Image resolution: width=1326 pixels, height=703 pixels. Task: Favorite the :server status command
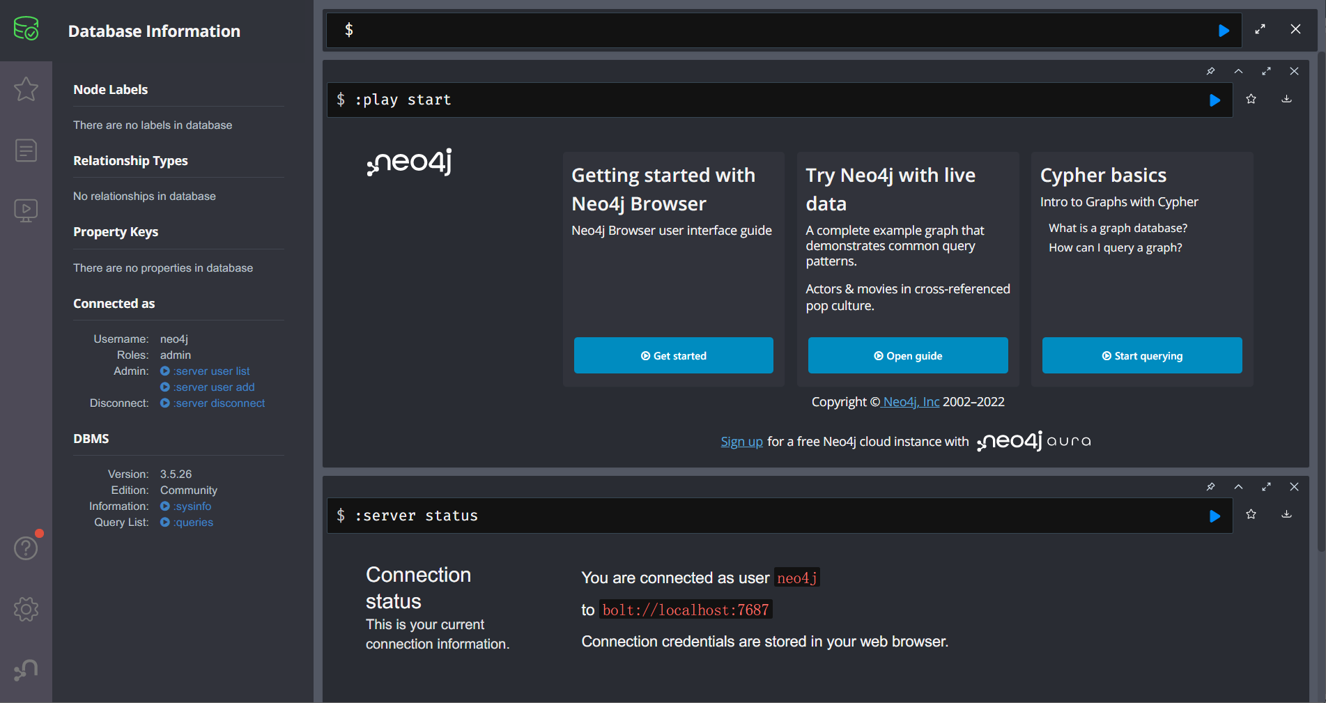[1251, 514]
